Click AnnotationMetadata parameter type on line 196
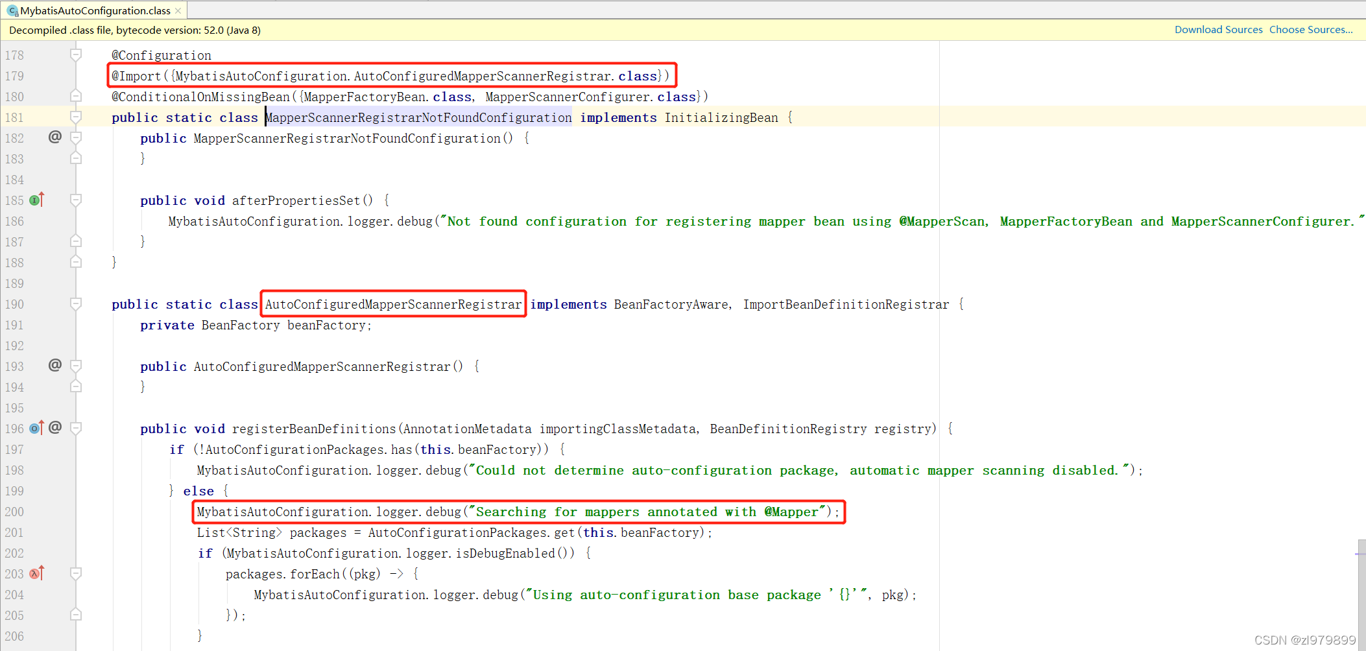 (x=468, y=429)
